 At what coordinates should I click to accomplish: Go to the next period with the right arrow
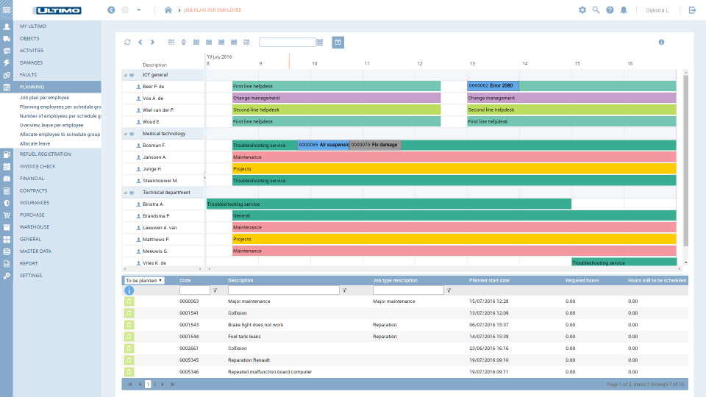[152, 42]
